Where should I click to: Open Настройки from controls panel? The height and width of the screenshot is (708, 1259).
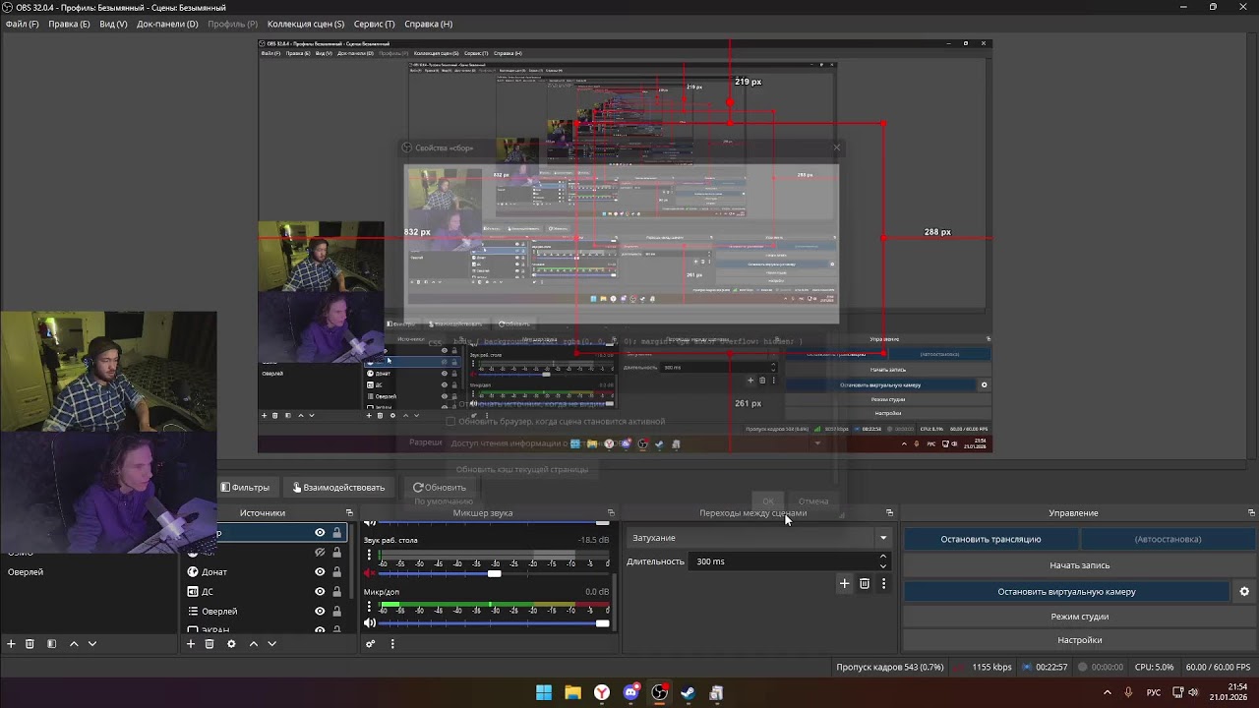1079,640
